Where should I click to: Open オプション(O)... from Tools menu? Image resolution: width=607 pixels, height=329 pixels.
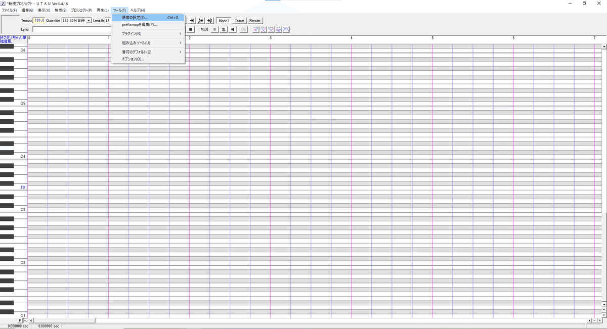[x=148, y=59]
